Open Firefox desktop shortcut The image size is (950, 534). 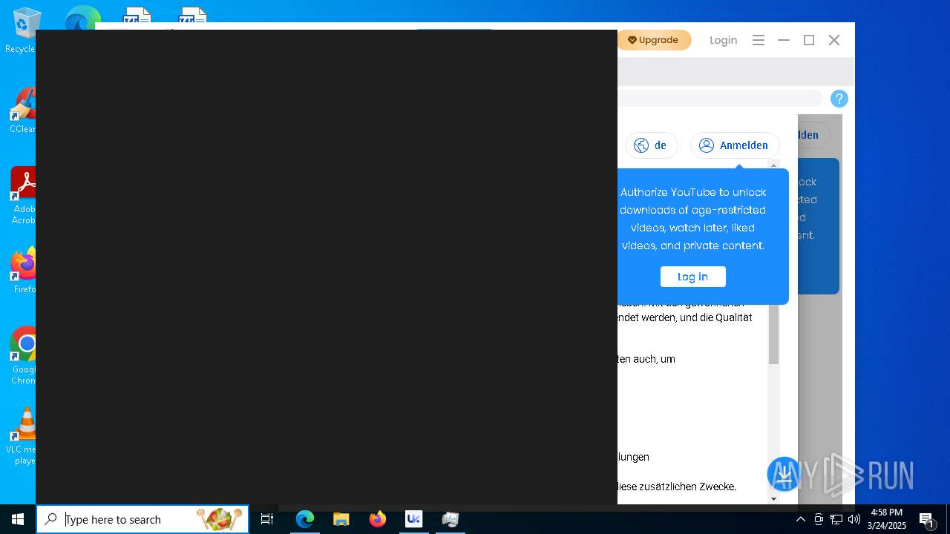pos(22,271)
